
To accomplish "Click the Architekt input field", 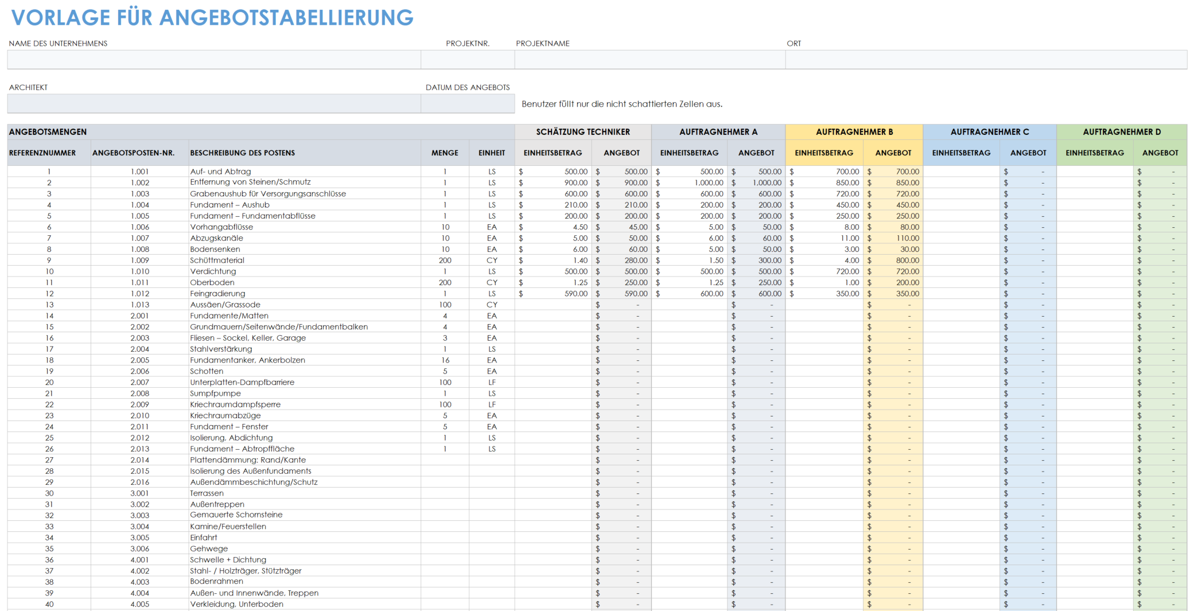I will [x=214, y=104].
